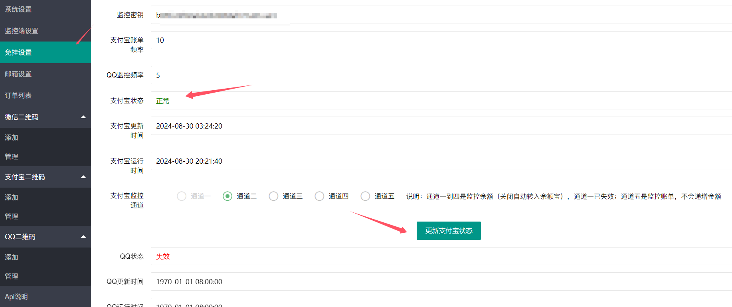Click the 支付宝状态 label
This screenshot has width=732, height=307.
coord(127,101)
